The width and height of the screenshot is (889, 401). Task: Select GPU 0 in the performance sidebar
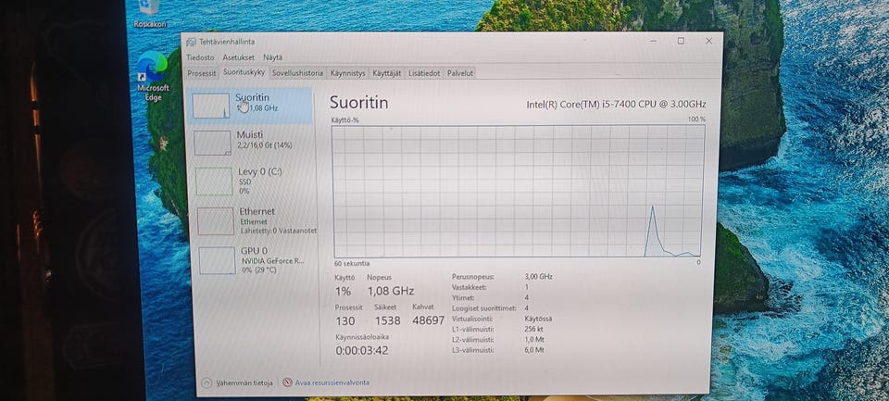pyautogui.click(x=257, y=260)
